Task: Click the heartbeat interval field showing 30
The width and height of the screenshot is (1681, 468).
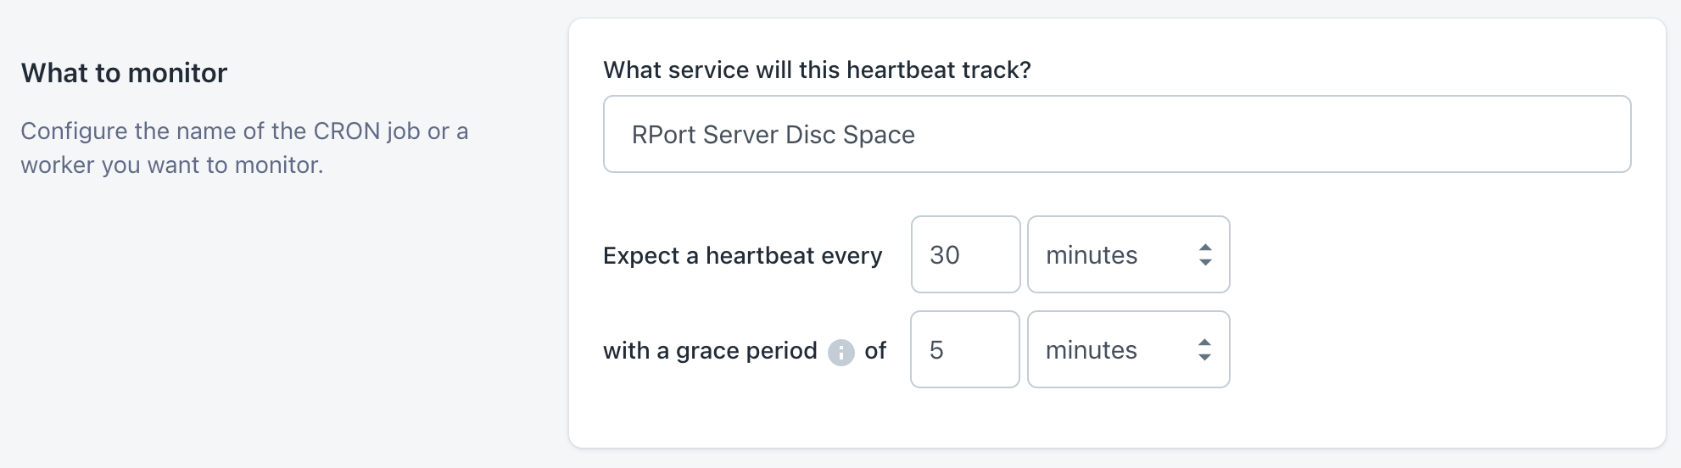Action: point(965,254)
